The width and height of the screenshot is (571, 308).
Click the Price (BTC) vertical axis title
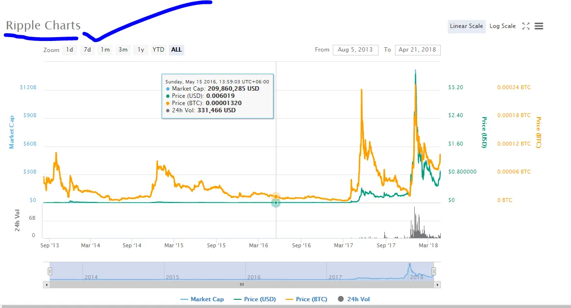tap(539, 133)
